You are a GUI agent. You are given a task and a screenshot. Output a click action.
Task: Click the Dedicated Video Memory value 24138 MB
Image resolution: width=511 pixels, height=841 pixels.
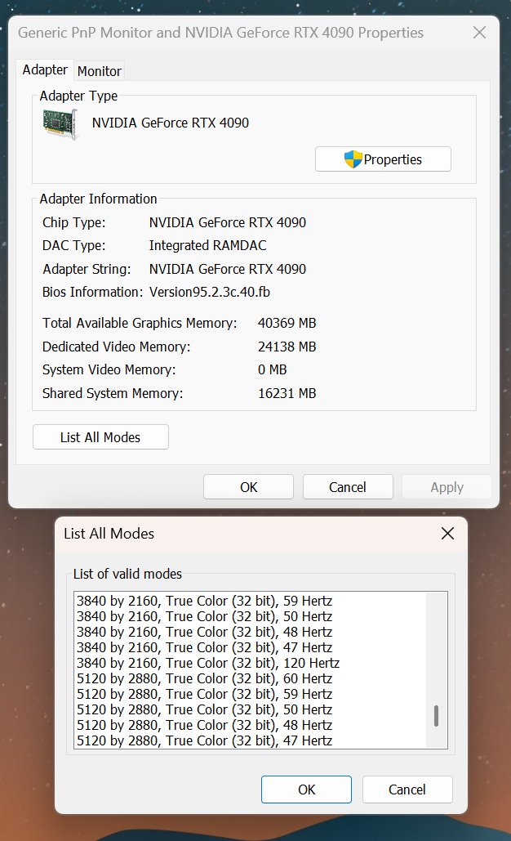point(287,347)
